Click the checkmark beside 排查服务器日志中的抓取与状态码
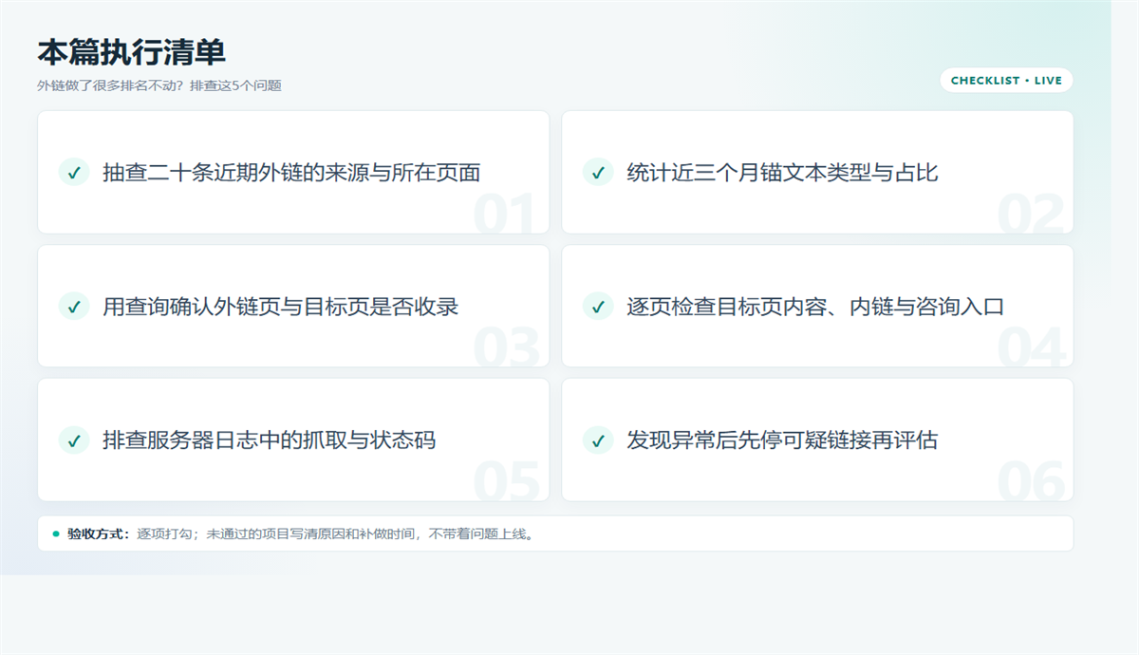The width and height of the screenshot is (1139, 655). (74, 440)
